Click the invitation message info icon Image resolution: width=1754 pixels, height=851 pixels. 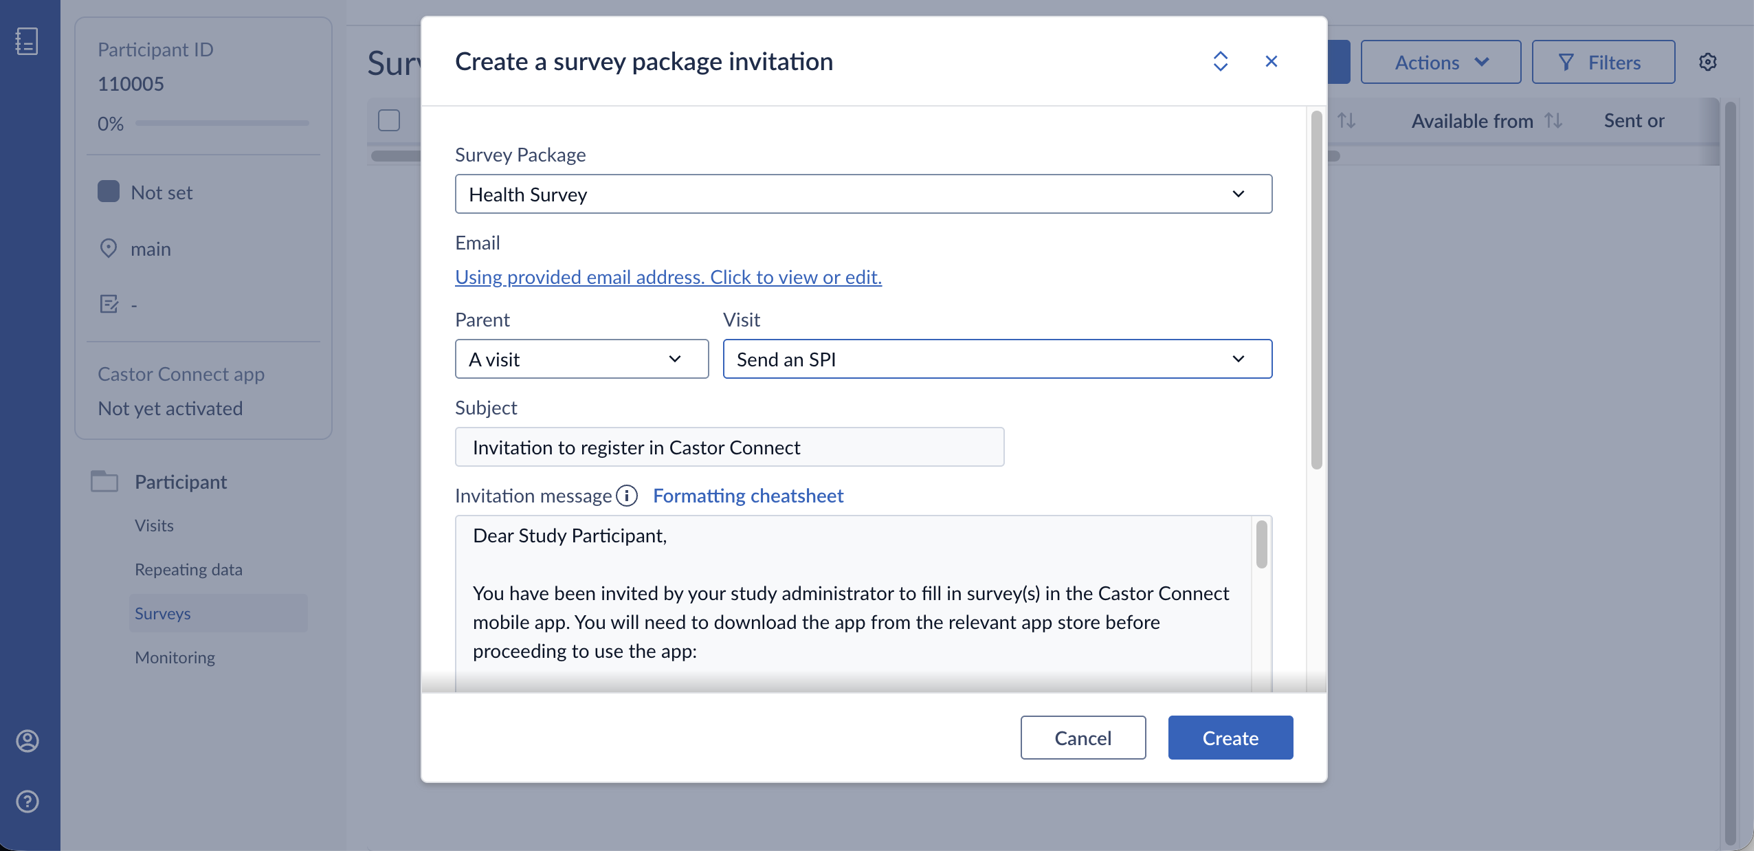coord(627,496)
